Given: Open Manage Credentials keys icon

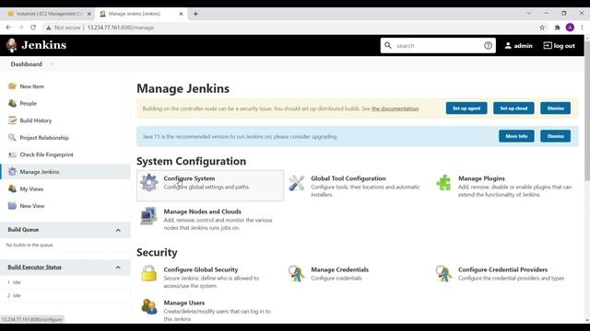Looking at the screenshot, I should pyautogui.click(x=297, y=273).
